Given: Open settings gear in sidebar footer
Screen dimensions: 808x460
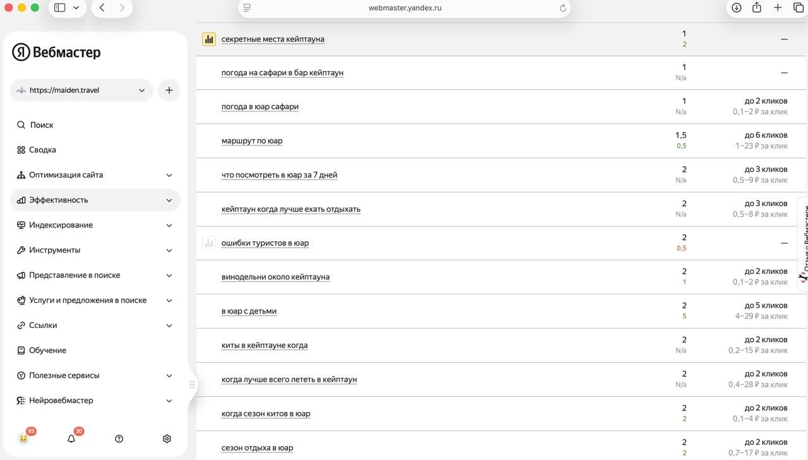Looking at the screenshot, I should point(167,439).
